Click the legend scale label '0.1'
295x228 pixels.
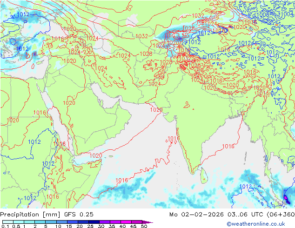[x=5, y=226]
